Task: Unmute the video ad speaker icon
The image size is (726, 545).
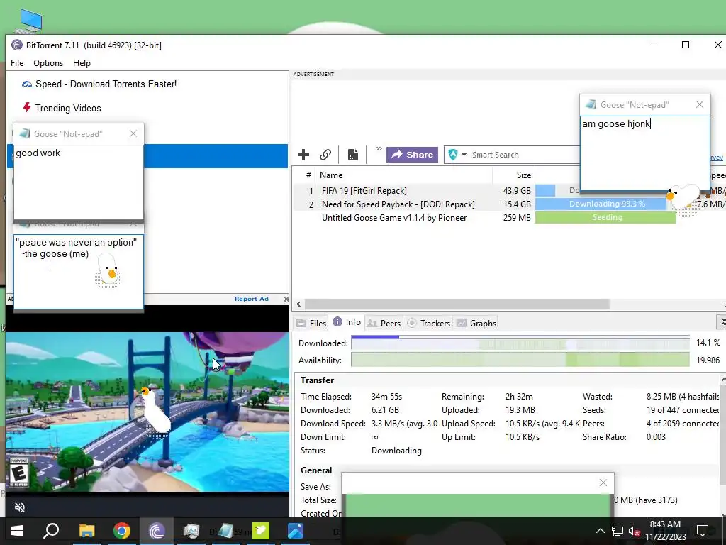Action: pyautogui.click(x=19, y=507)
